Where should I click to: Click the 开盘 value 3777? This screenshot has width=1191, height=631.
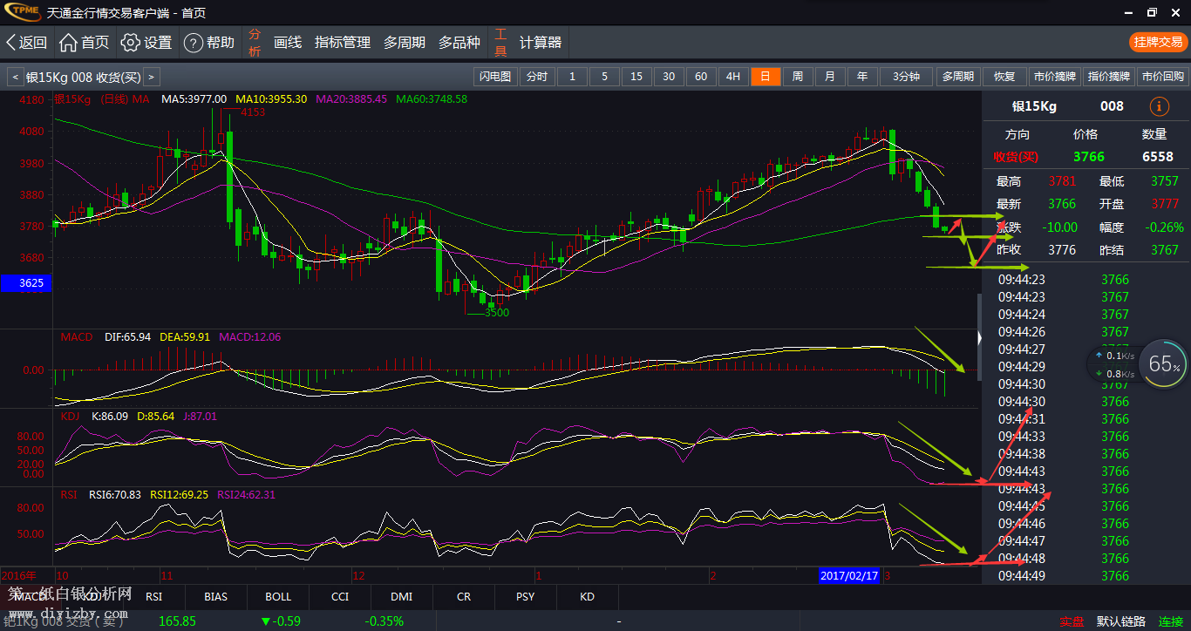[x=1164, y=204]
